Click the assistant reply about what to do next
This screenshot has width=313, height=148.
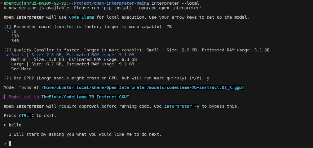point(85,134)
